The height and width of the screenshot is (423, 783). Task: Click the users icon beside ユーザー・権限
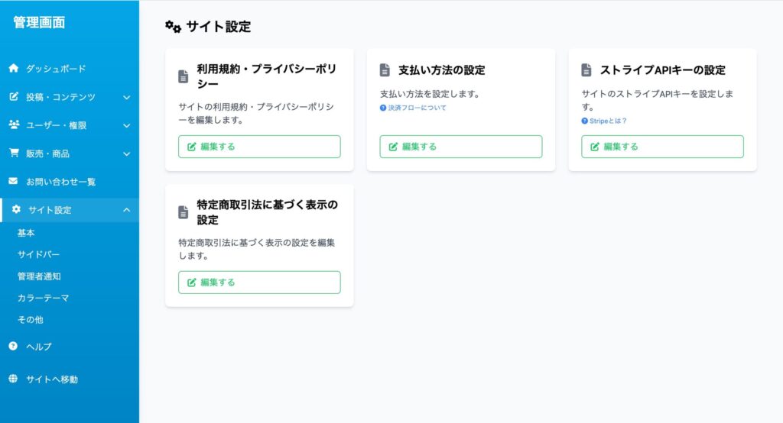[14, 125]
